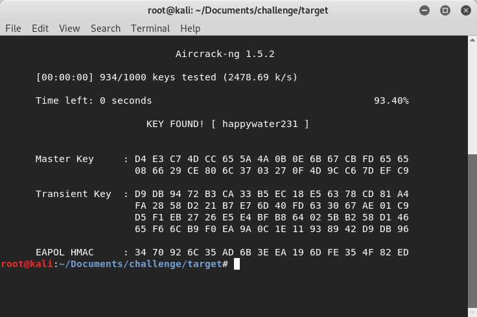Click the Master Key label
Viewport: 477px width, 317px height.
pyautogui.click(x=65, y=159)
